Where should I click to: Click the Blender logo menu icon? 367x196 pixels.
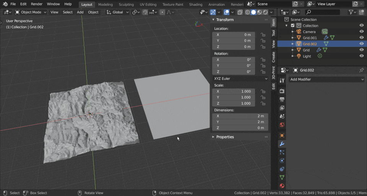pos(5,4)
